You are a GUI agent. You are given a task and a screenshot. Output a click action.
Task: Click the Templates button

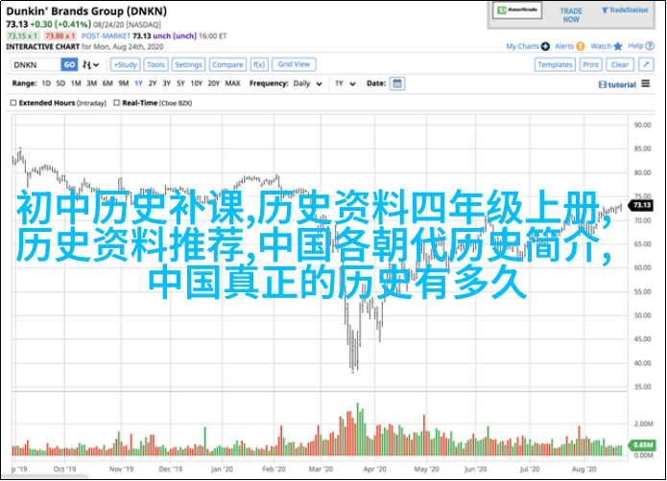[555, 65]
